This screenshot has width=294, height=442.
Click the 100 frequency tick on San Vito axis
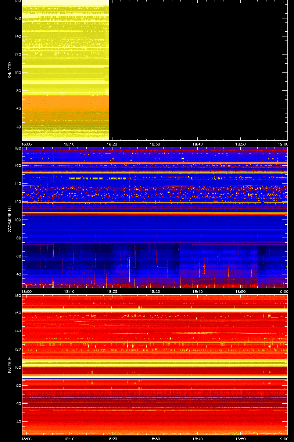coord(17,73)
